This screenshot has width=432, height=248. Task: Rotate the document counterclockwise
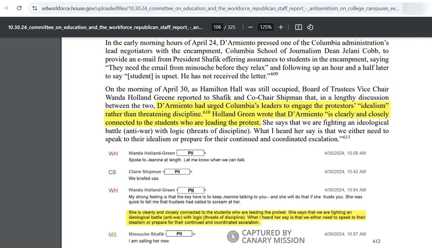click(x=310, y=27)
